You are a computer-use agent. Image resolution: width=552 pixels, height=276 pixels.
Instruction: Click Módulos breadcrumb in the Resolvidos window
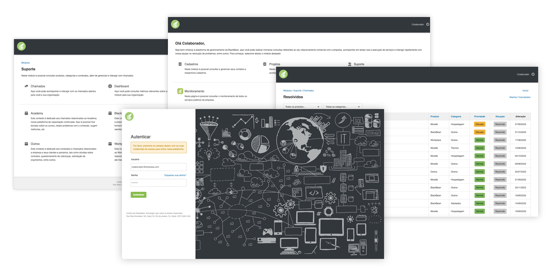click(287, 91)
